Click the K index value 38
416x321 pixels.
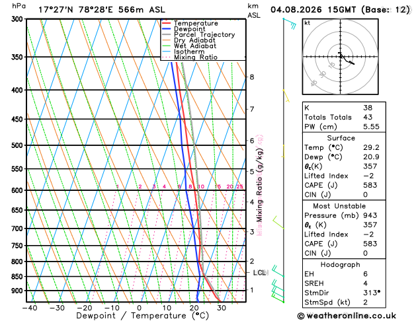point(368,108)
